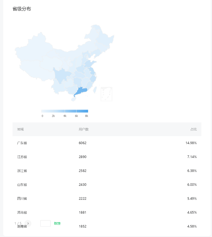Click the page number jump input field
212x237 pixels.
(45, 223)
